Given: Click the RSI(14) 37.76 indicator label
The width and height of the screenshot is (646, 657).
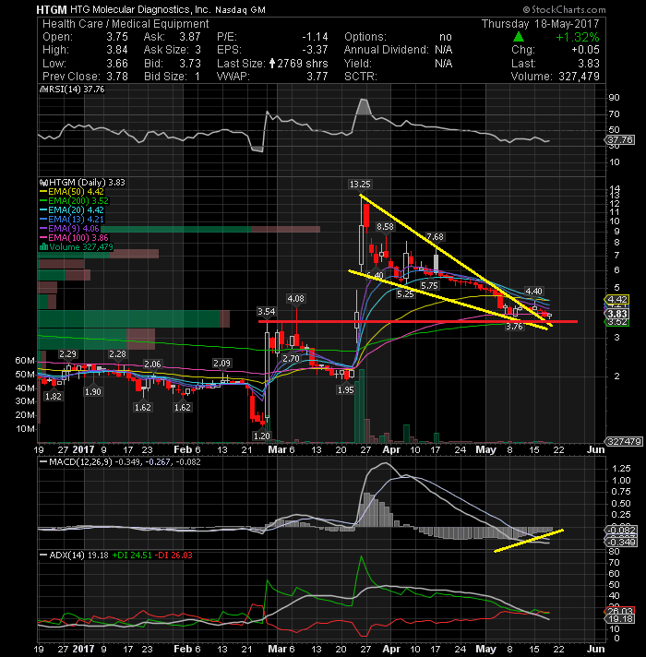Looking at the screenshot, I should (72, 90).
